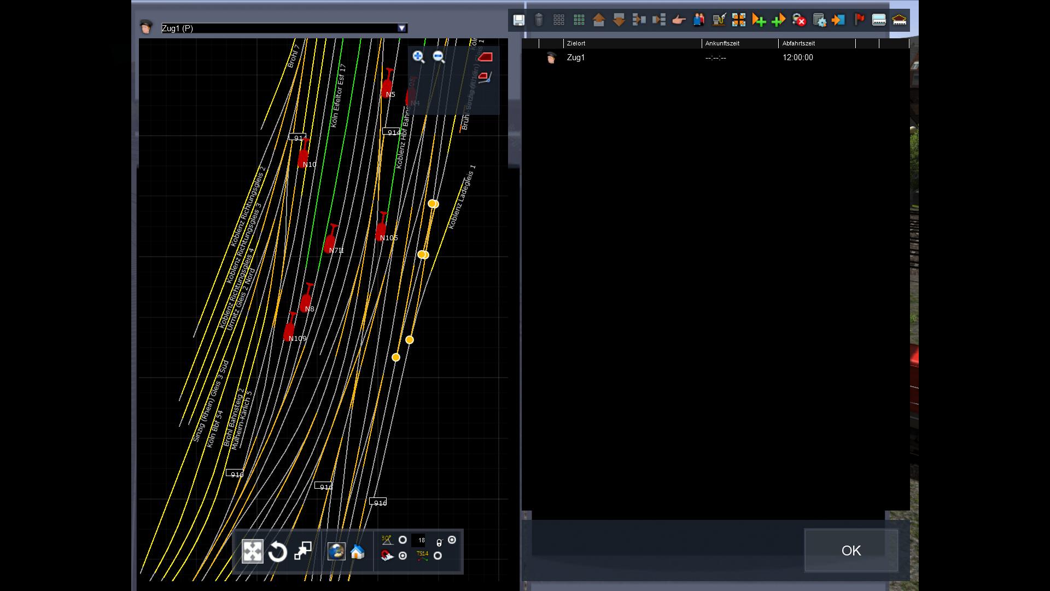The width and height of the screenshot is (1050, 591).
Task: Zoom in on the 2D track map
Action: click(x=418, y=57)
